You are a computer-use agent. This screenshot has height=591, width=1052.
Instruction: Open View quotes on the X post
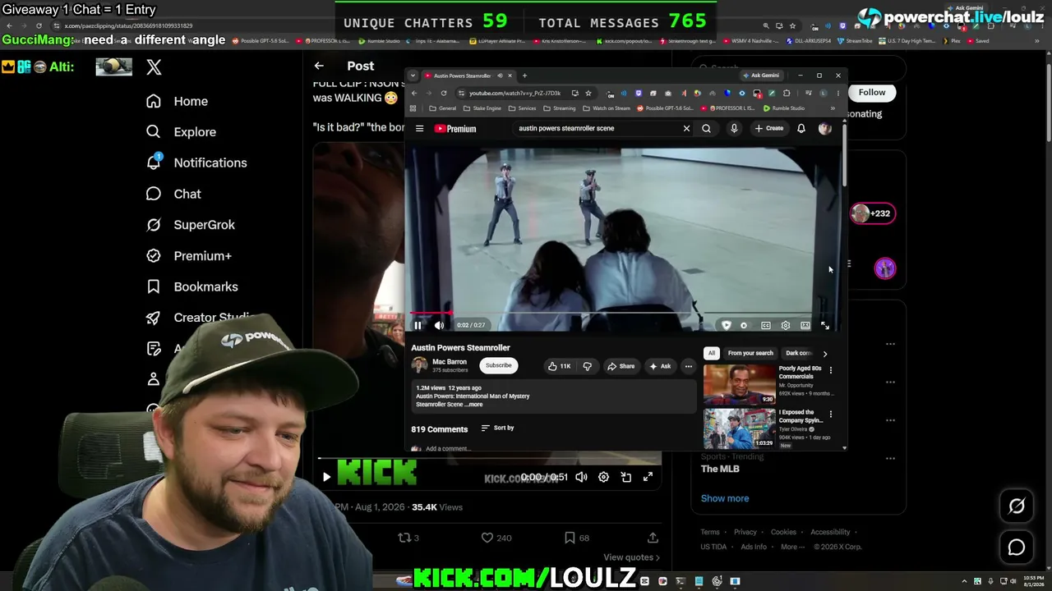631,557
